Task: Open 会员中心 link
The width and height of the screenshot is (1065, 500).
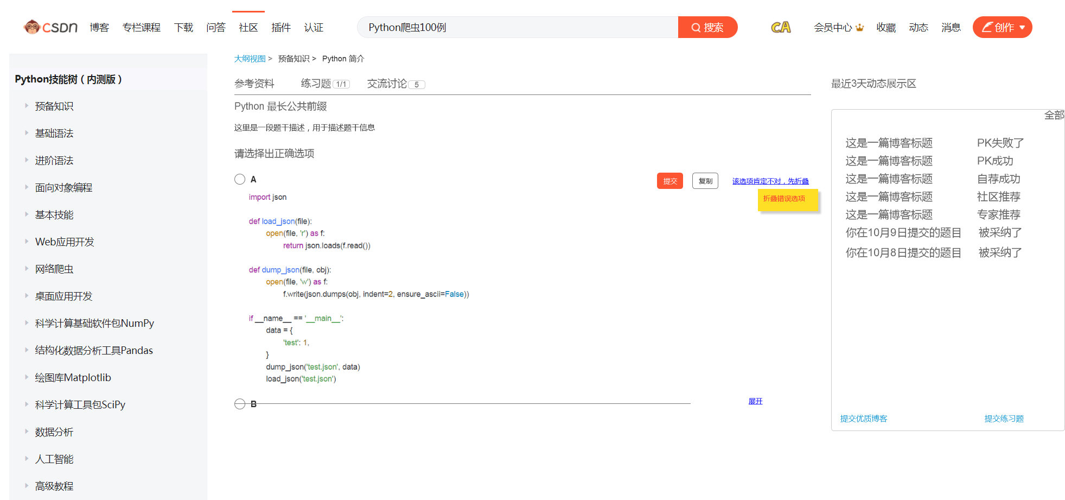Action: coord(833,27)
